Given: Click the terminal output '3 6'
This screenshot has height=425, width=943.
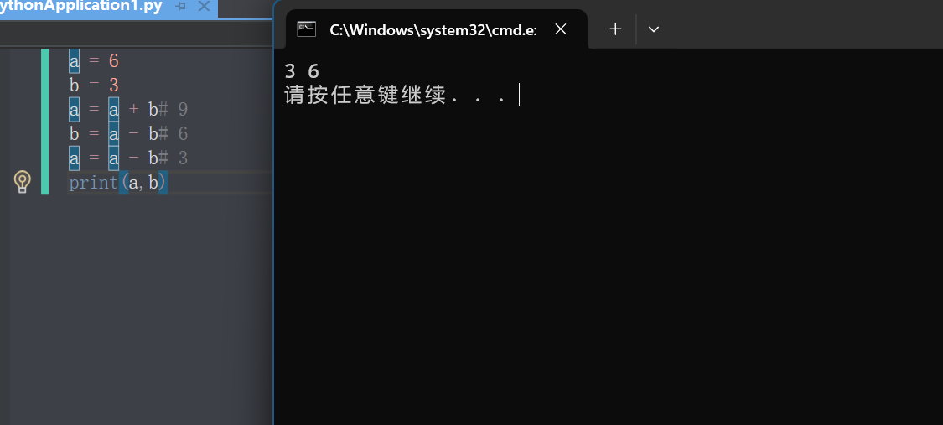Looking at the screenshot, I should [x=301, y=71].
